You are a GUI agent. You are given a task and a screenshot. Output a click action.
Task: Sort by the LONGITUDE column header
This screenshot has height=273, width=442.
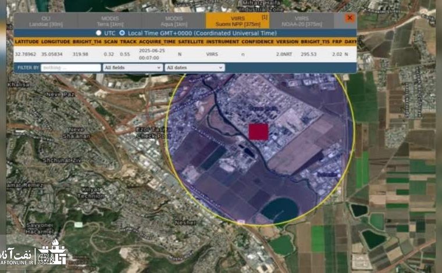click(55, 42)
